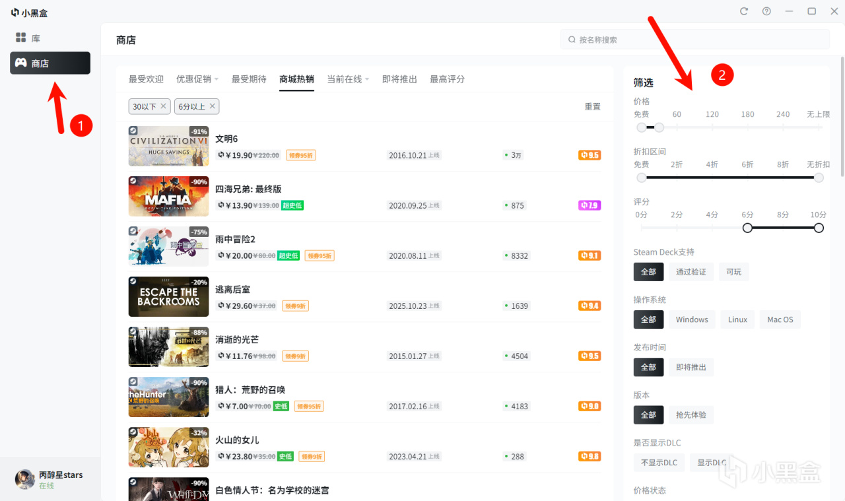This screenshot has width=845, height=501.
Task: Open the Escape the Backrooms thumbnail
Action: point(168,296)
